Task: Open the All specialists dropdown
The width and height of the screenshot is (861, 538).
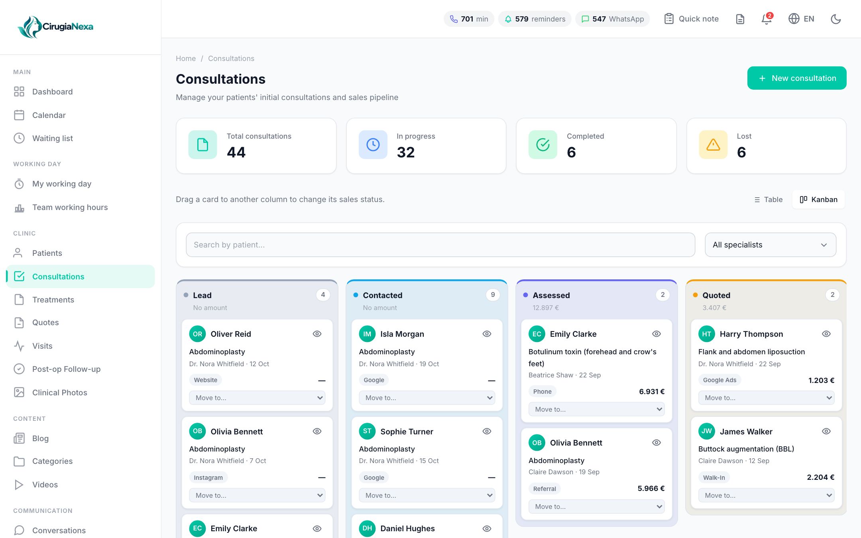Action: pos(770,245)
